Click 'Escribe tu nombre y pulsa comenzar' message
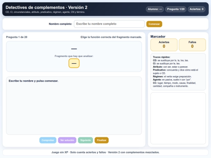Image resolution: width=211 pixels, height=158 pixels. (34, 81)
